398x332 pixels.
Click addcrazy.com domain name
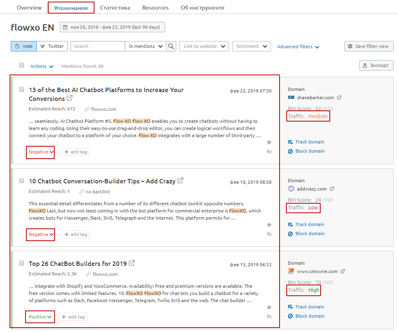point(312,189)
